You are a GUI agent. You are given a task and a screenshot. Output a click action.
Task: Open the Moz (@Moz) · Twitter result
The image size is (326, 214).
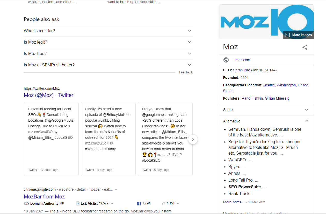click(48, 95)
